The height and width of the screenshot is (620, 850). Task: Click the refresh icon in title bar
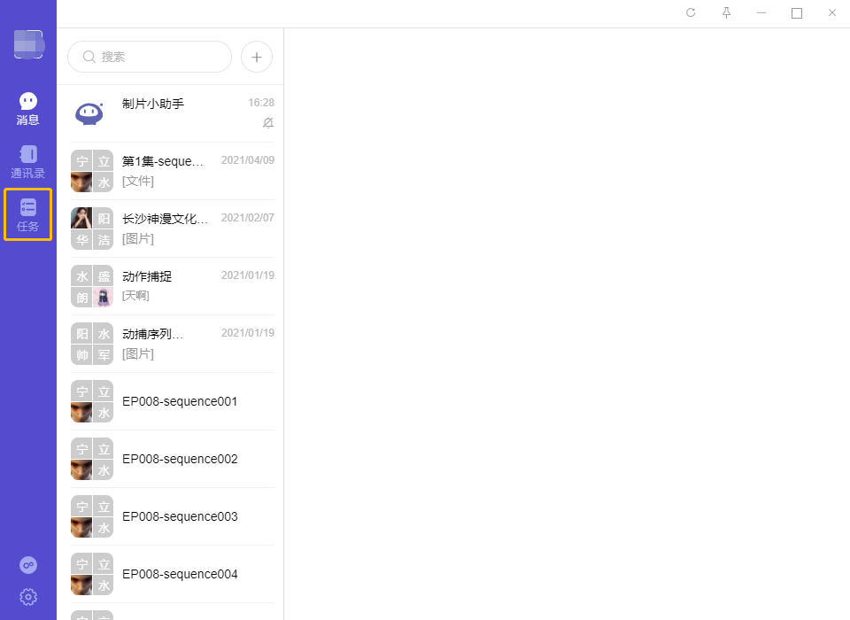pos(691,13)
